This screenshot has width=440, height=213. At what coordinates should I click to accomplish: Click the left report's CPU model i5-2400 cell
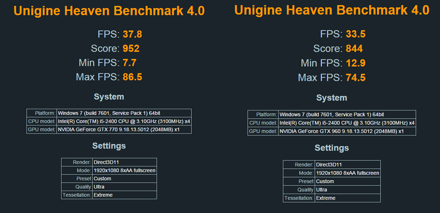coord(124,121)
